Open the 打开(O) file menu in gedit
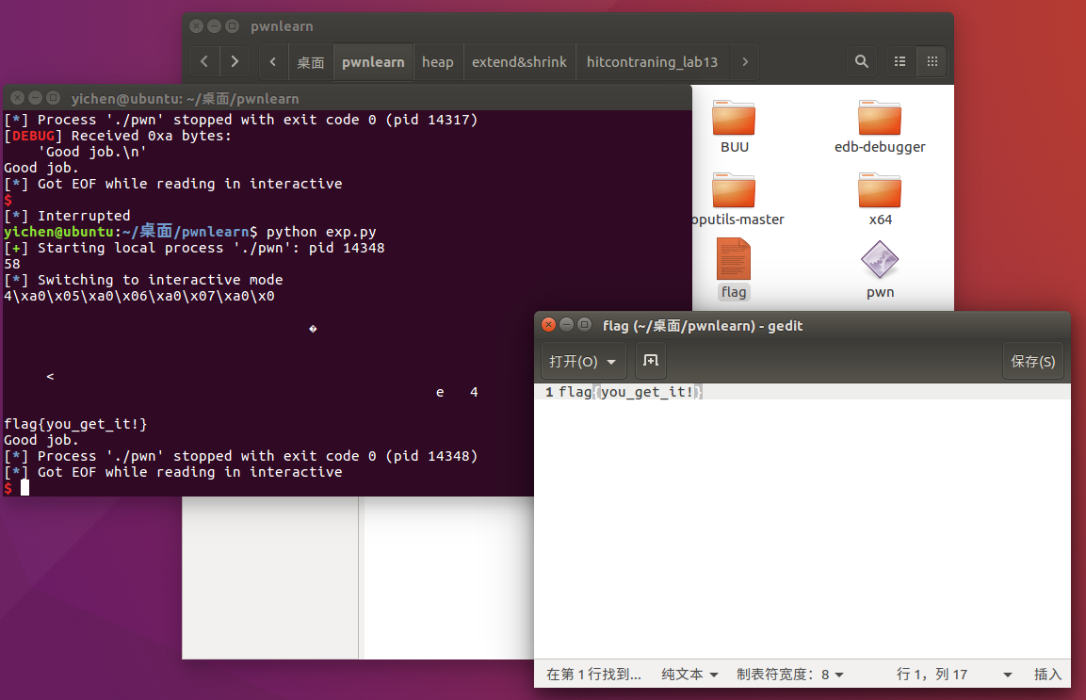The image size is (1086, 700). coord(582,361)
